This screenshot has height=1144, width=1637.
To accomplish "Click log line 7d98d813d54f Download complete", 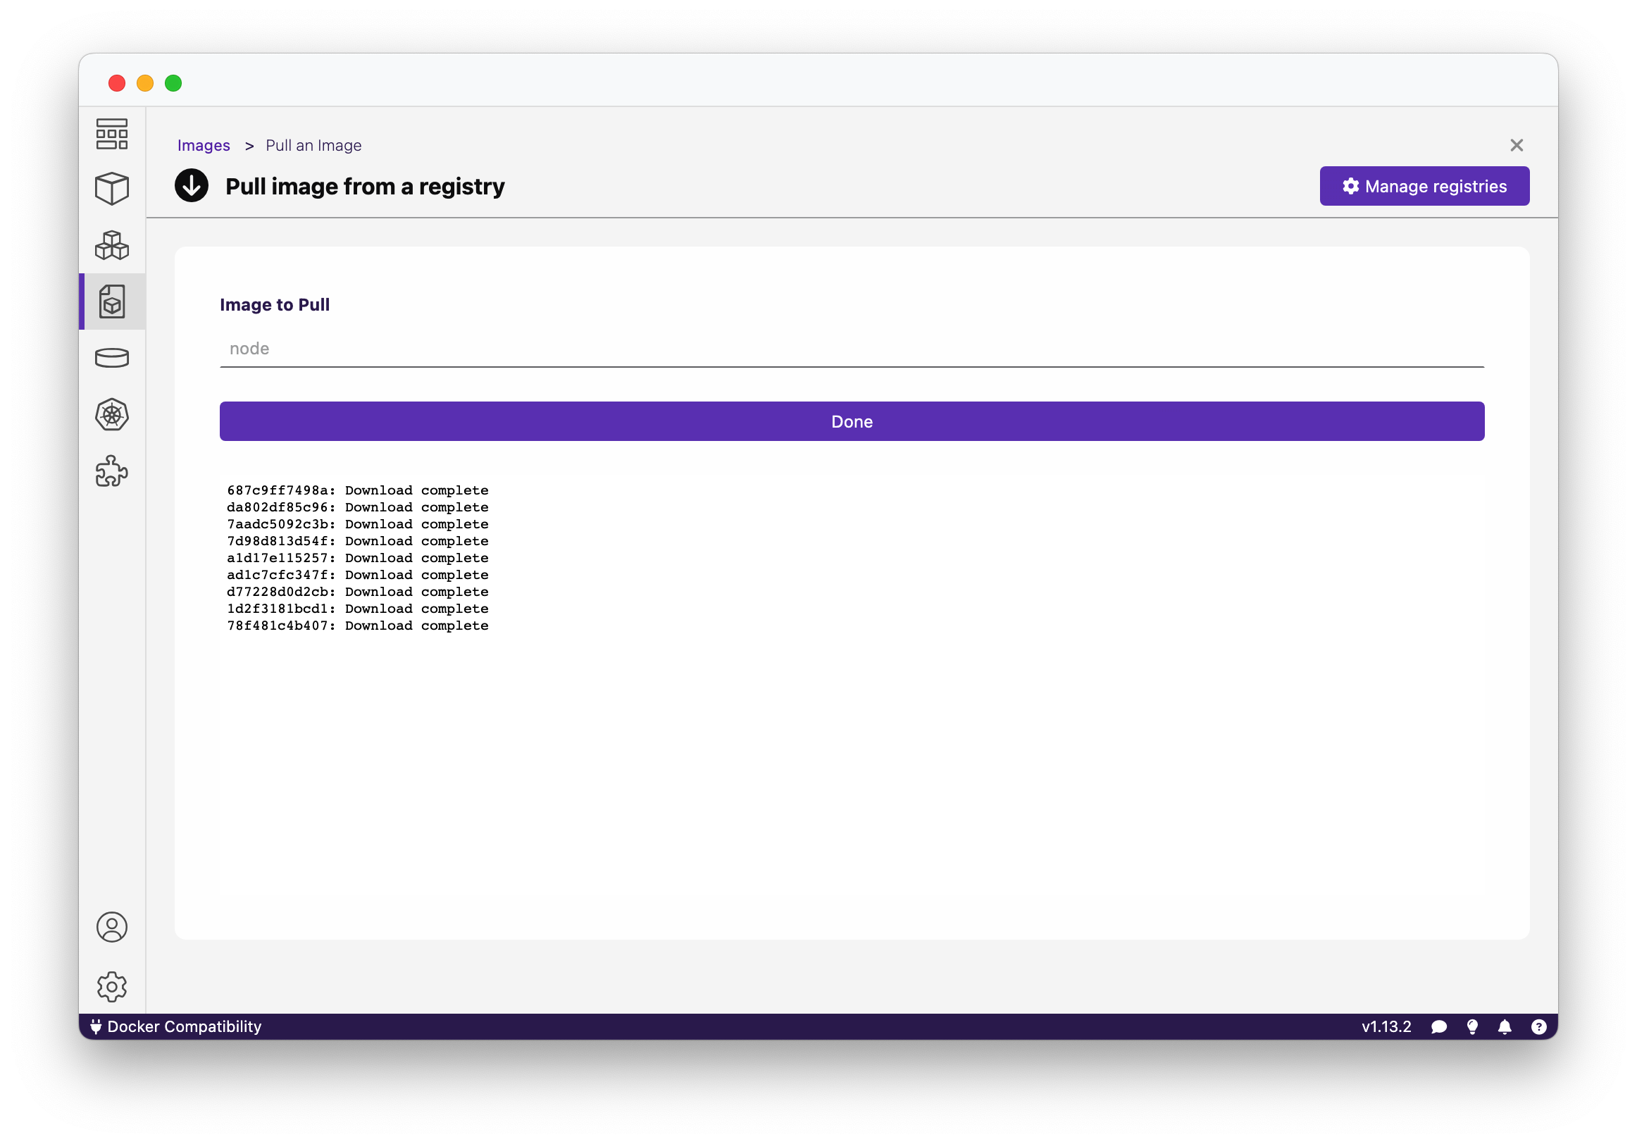I will [x=358, y=541].
